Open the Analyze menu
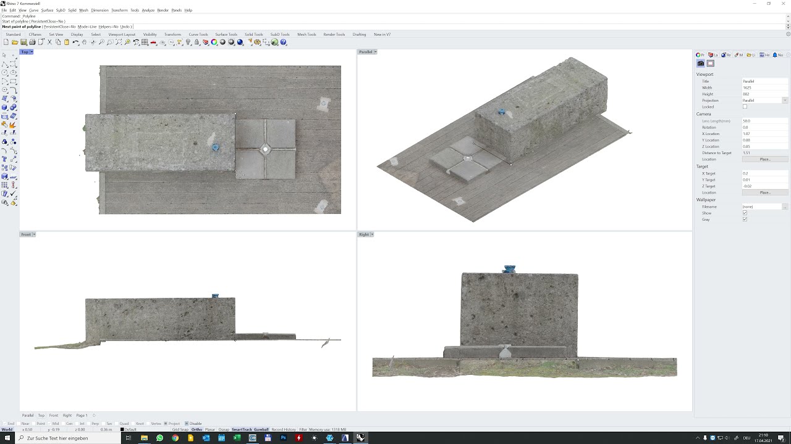791x444 pixels. click(148, 10)
